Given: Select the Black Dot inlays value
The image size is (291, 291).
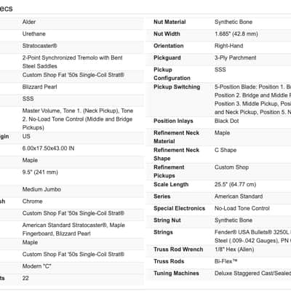Looking at the screenshot, I should (x=226, y=121).
